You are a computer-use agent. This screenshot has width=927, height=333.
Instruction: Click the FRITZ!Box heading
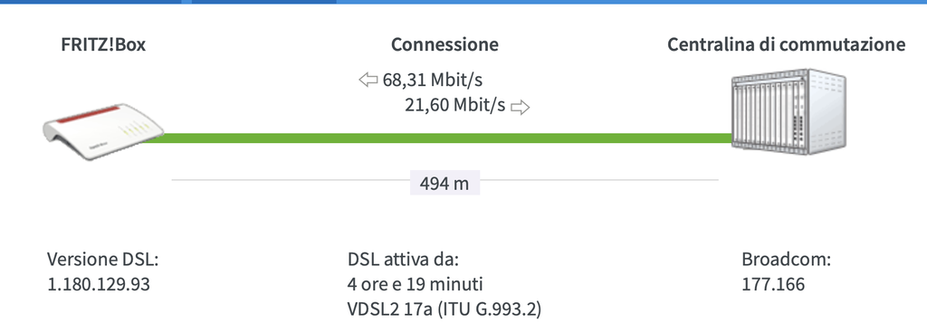(103, 45)
